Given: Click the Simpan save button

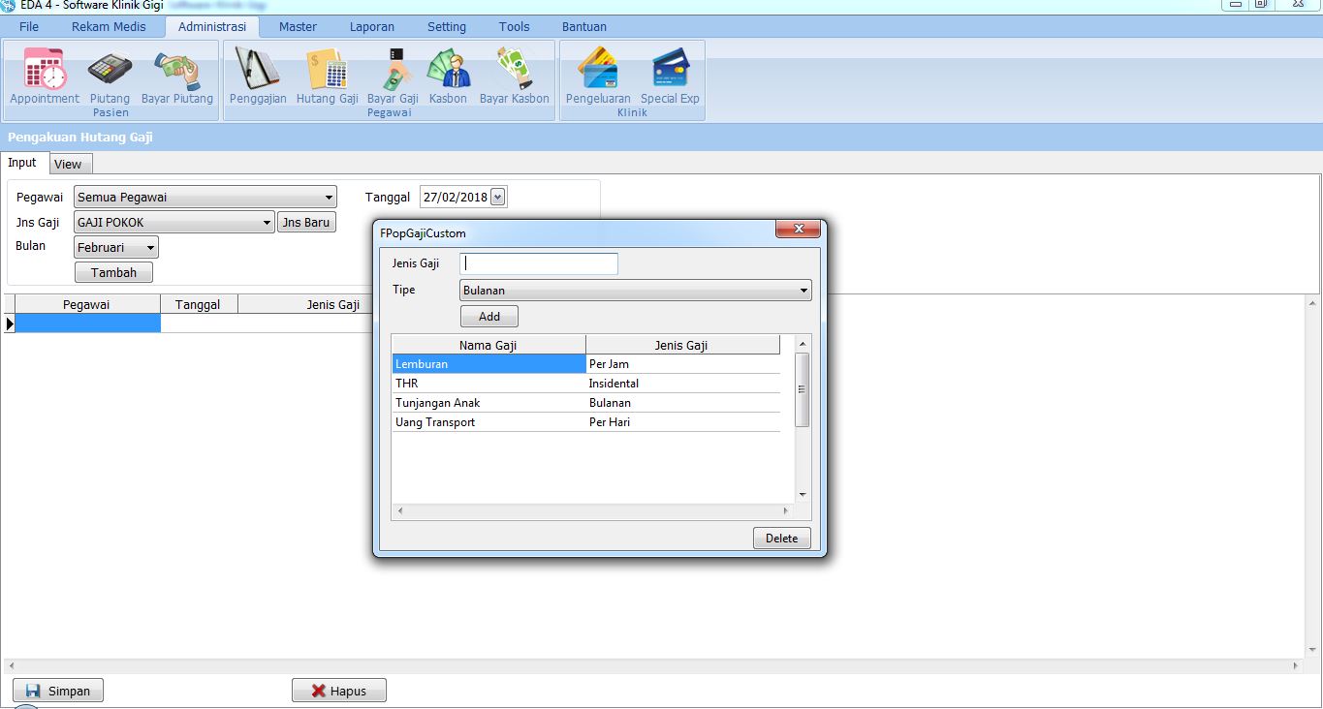Looking at the screenshot, I should coord(58,692).
